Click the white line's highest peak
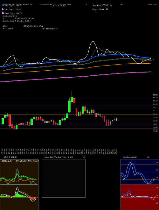This screenshot has width=159, height=210. 93,41
